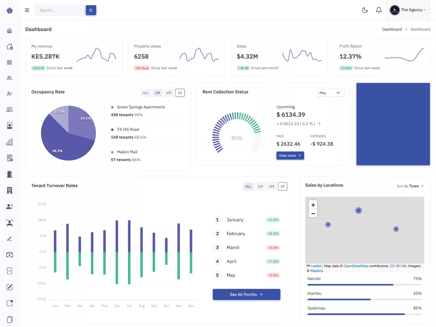Expand The Agency account menu
Image resolution: width=436 pixels, height=327 pixels.
pos(413,10)
